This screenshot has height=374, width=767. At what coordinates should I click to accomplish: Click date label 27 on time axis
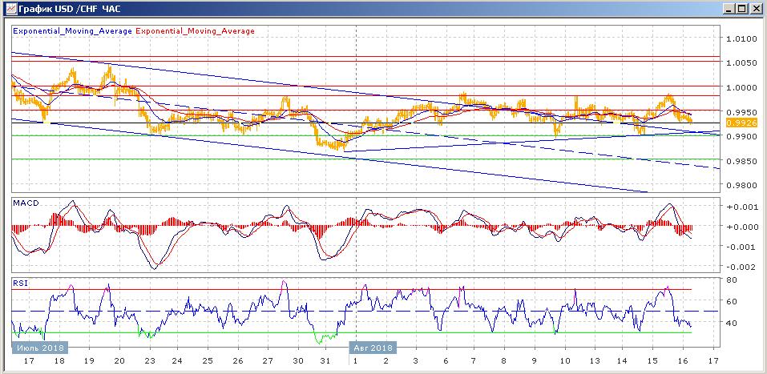pos(268,361)
